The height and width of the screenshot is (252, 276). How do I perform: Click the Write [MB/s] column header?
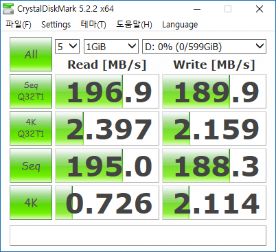(x=214, y=65)
